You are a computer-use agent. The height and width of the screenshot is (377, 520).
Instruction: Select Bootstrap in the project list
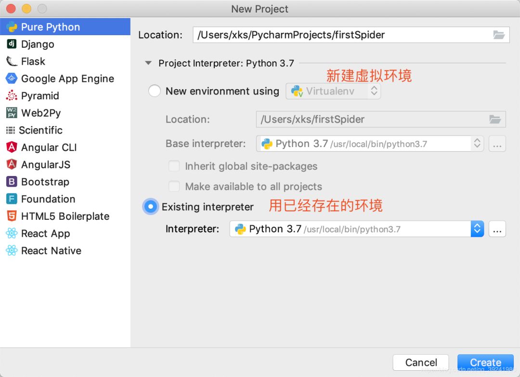click(x=65, y=182)
